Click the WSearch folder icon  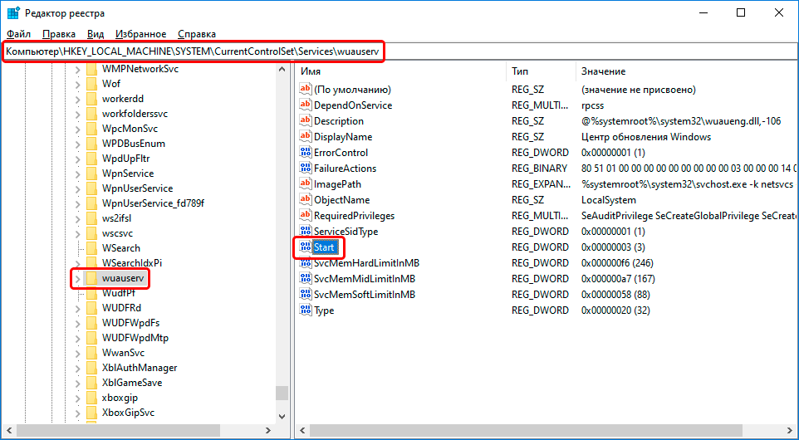[x=91, y=248]
